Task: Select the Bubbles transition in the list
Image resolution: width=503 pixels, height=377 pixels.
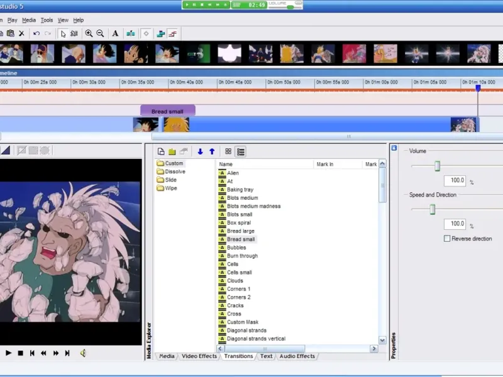Action: [x=236, y=248]
